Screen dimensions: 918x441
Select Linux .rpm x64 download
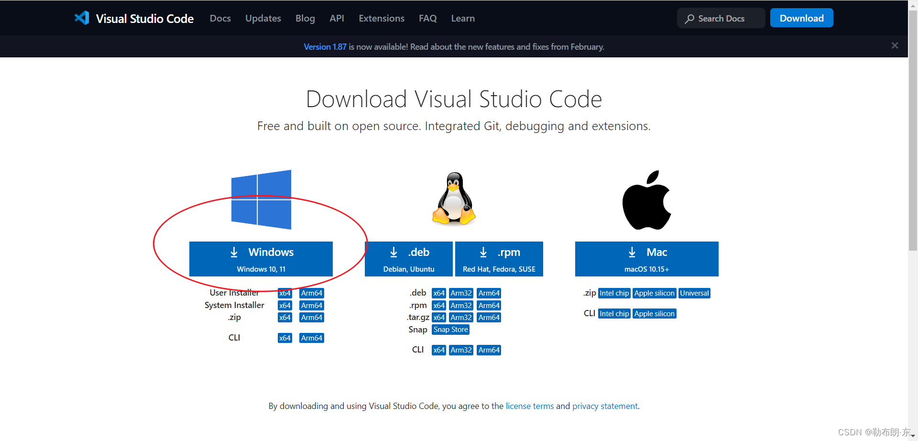coord(439,306)
